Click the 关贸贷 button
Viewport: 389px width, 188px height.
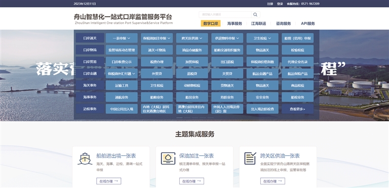pyautogui.click(x=227, y=74)
